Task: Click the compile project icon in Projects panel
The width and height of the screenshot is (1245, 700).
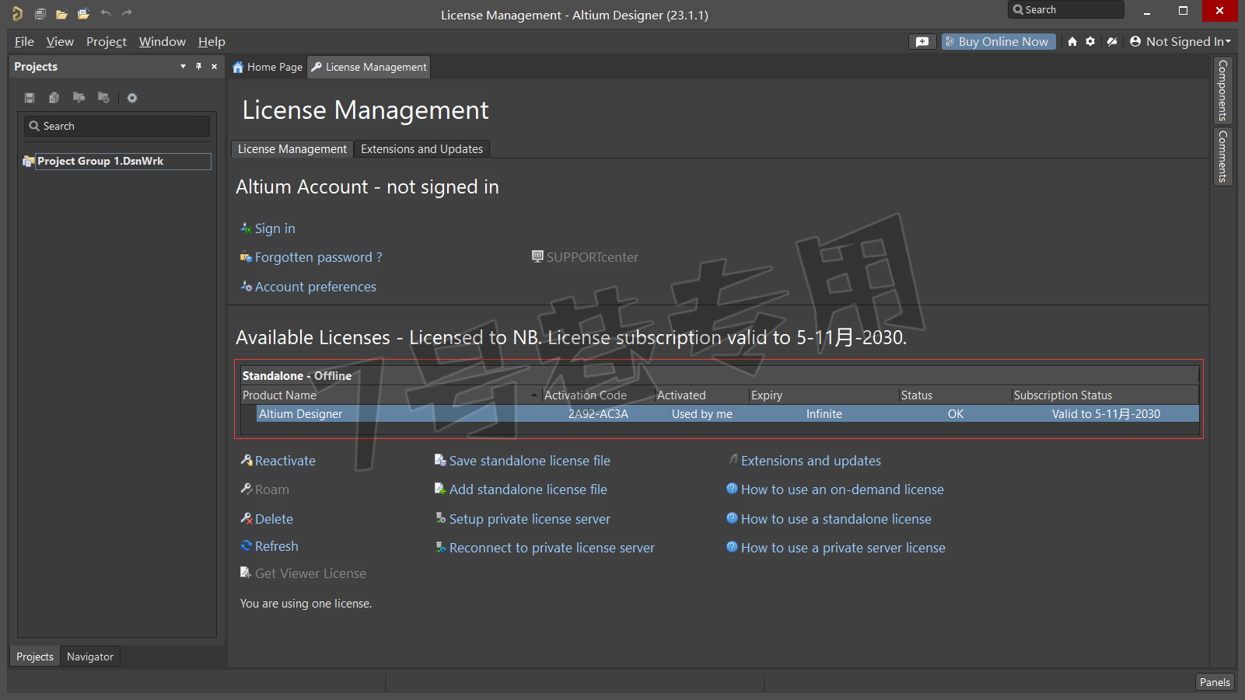Action: 79,98
